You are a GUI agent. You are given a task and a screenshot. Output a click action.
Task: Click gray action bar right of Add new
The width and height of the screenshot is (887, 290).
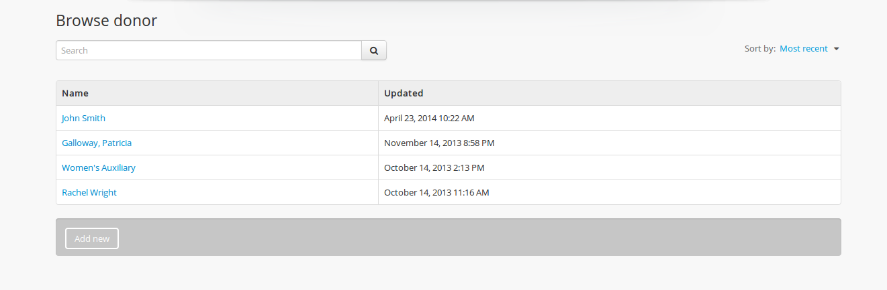click(x=470, y=237)
